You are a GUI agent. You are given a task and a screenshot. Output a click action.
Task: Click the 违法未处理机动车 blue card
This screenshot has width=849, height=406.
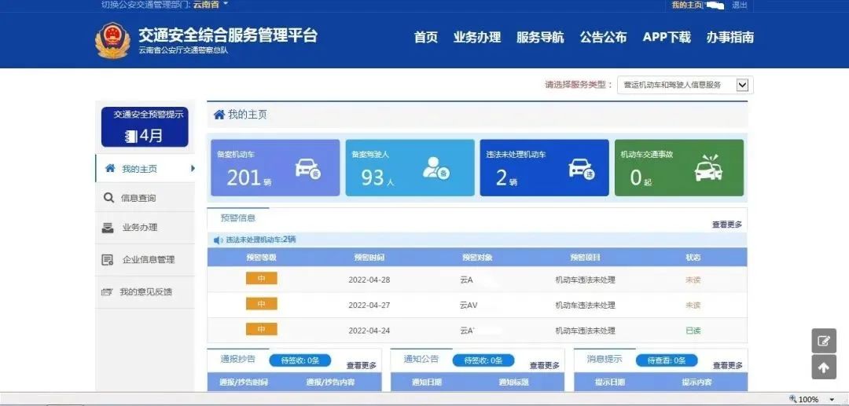point(544,168)
